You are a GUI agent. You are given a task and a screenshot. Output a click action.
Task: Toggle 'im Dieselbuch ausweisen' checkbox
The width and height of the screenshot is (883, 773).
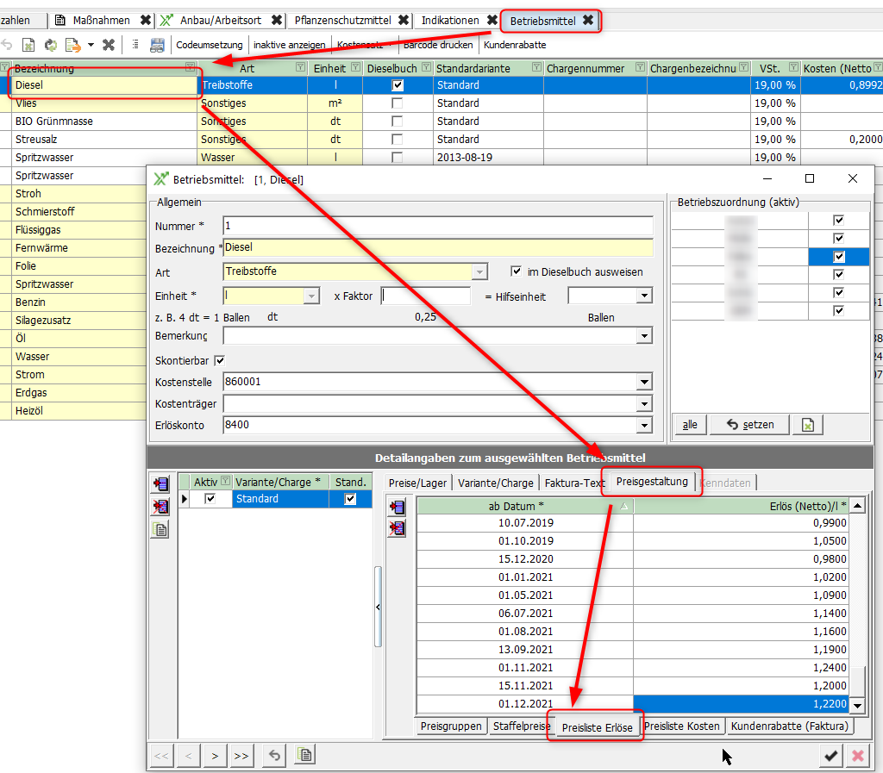point(517,271)
